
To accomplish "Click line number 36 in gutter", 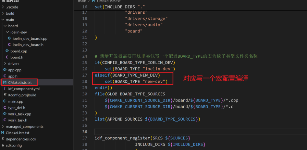I will tap(85, 132).
